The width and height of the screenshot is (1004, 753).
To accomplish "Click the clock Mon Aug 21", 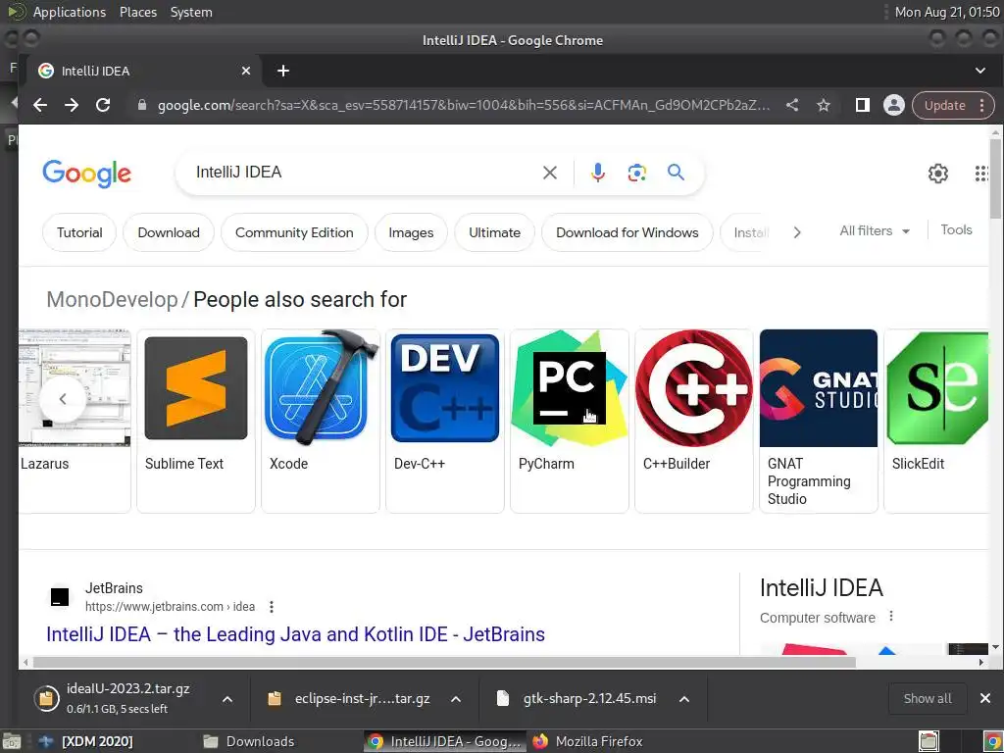I will pyautogui.click(x=947, y=12).
